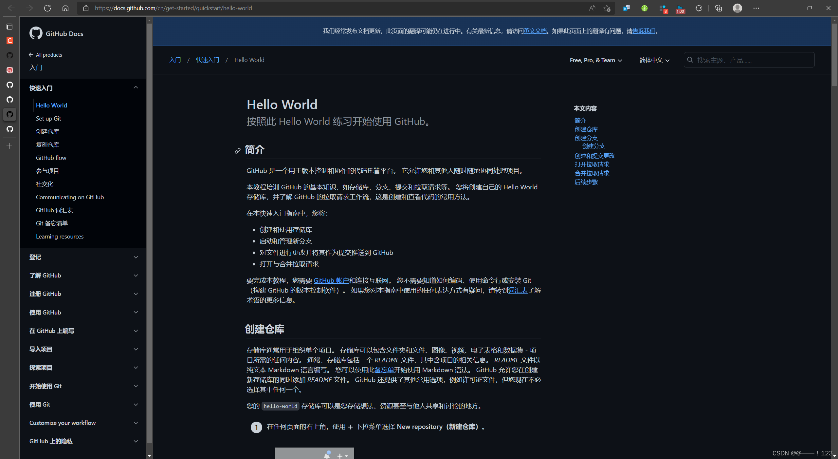This screenshot has width=838, height=459.
Task: Open the browser three-dot settings menu
Action: (x=756, y=8)
